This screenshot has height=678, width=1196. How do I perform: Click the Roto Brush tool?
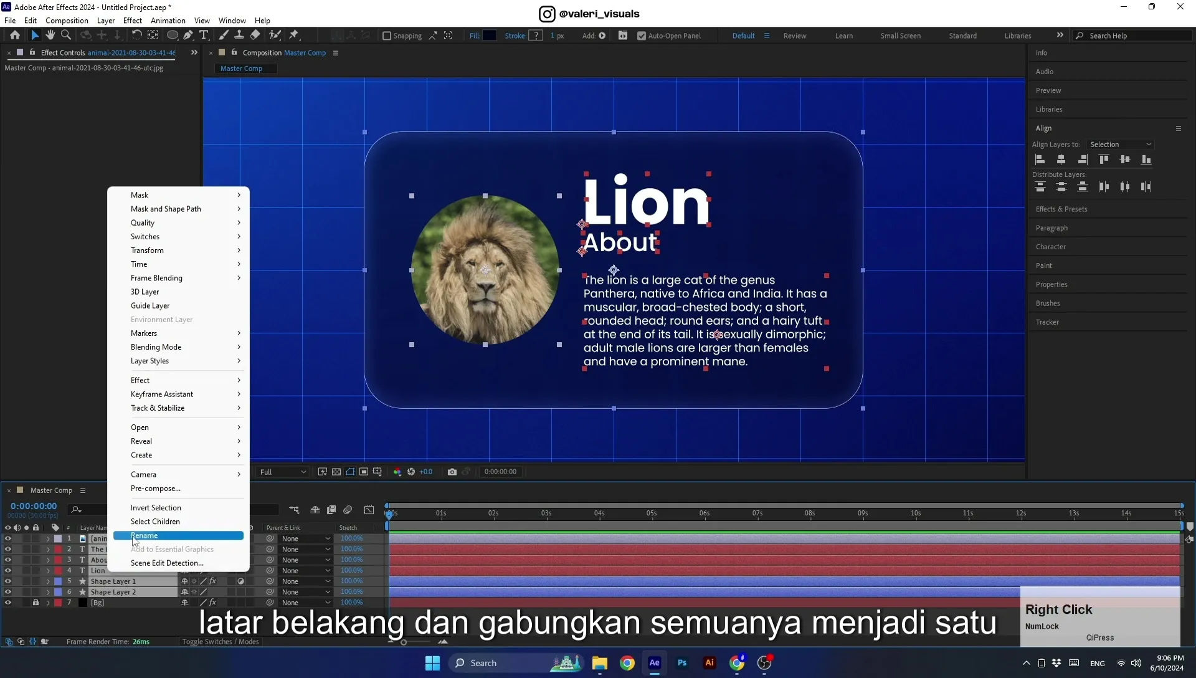point(275,36)
